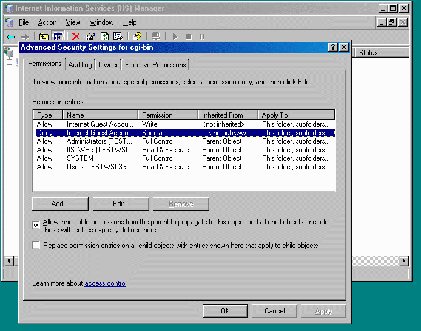Viewport: 421px width, 331px height.
Task: Click the Forward arrow in IIS Manager toolbar
Action: pos(25,36)
